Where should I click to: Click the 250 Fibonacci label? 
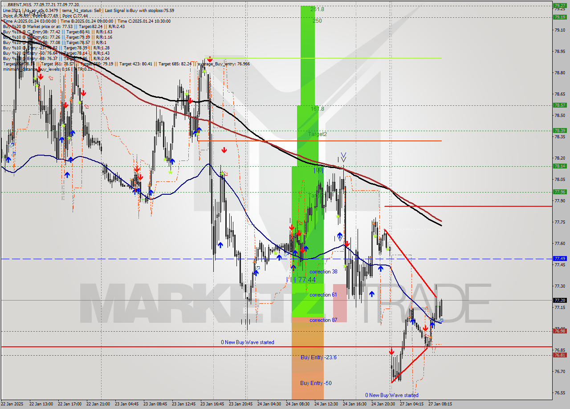coord(317,20)
